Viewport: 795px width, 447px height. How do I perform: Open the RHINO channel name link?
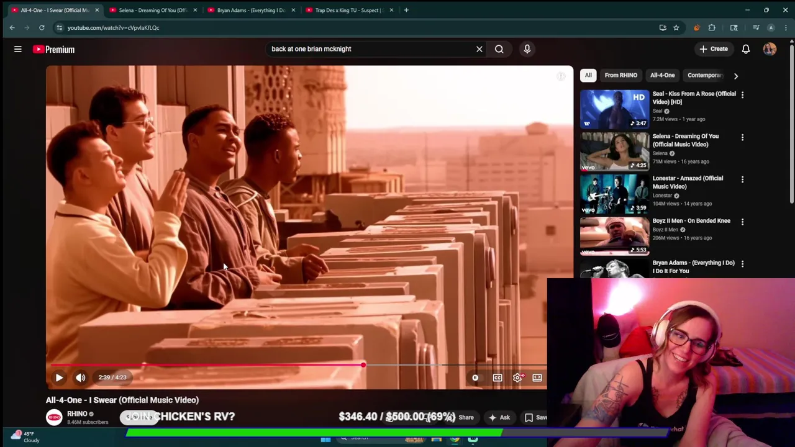pos(77,413)
